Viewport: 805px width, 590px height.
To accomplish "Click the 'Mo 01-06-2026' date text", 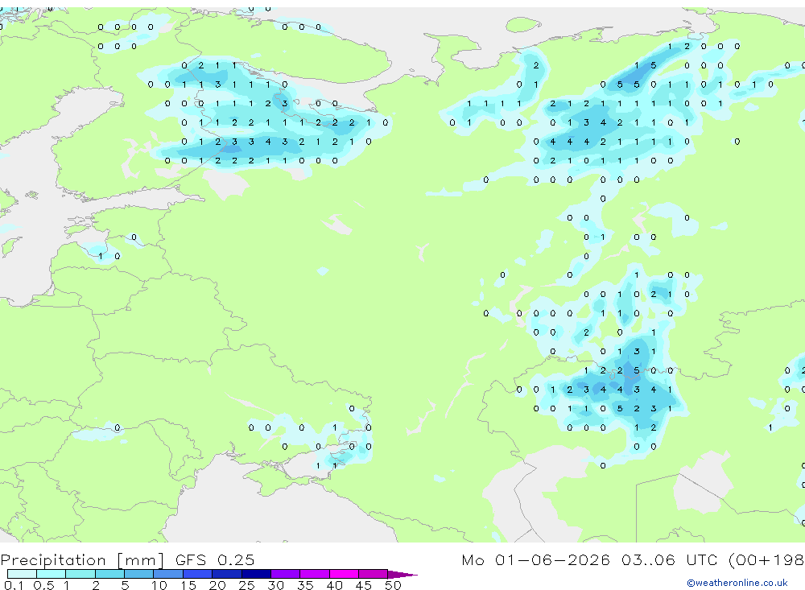I will tap(535, 559).
